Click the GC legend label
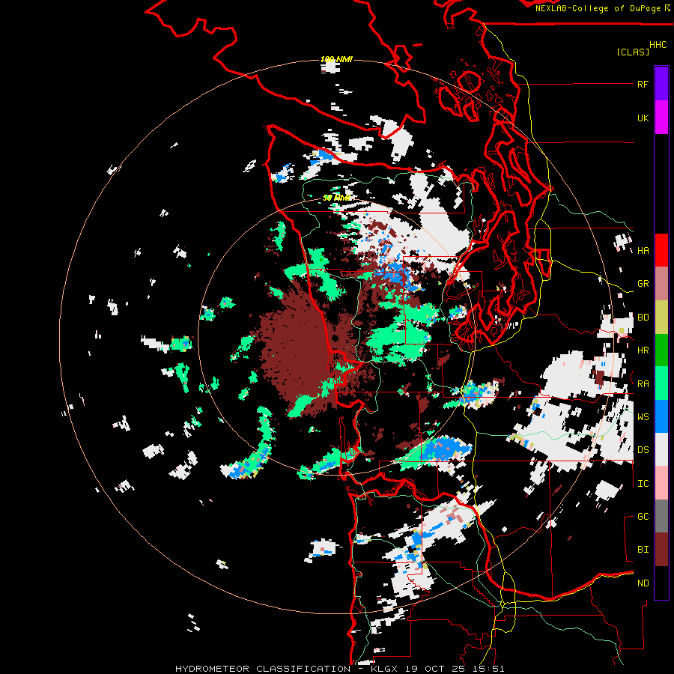674x674 pixels. point(643,517)
